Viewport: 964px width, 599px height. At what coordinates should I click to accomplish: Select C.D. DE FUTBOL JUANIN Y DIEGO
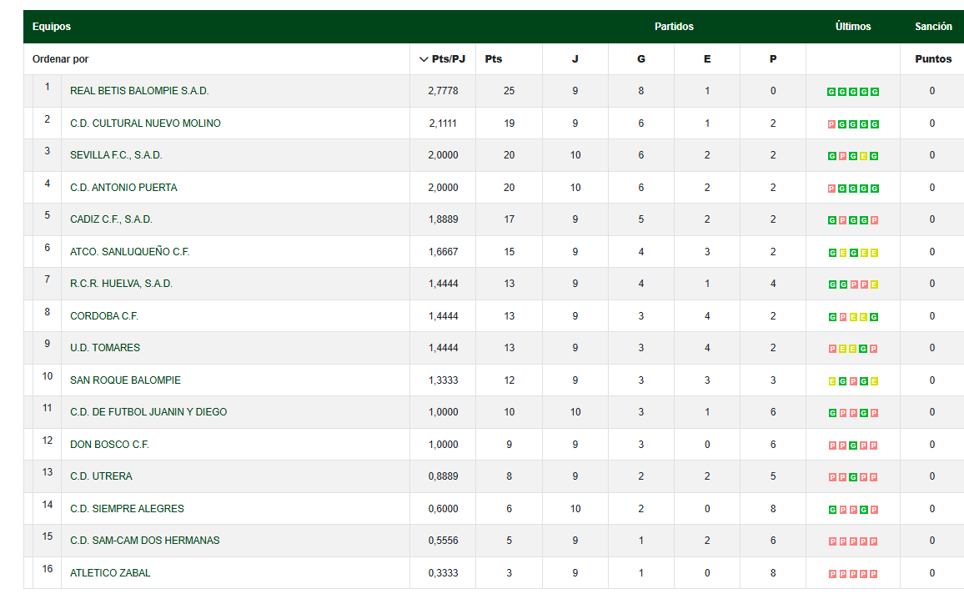tap(148, 412)
